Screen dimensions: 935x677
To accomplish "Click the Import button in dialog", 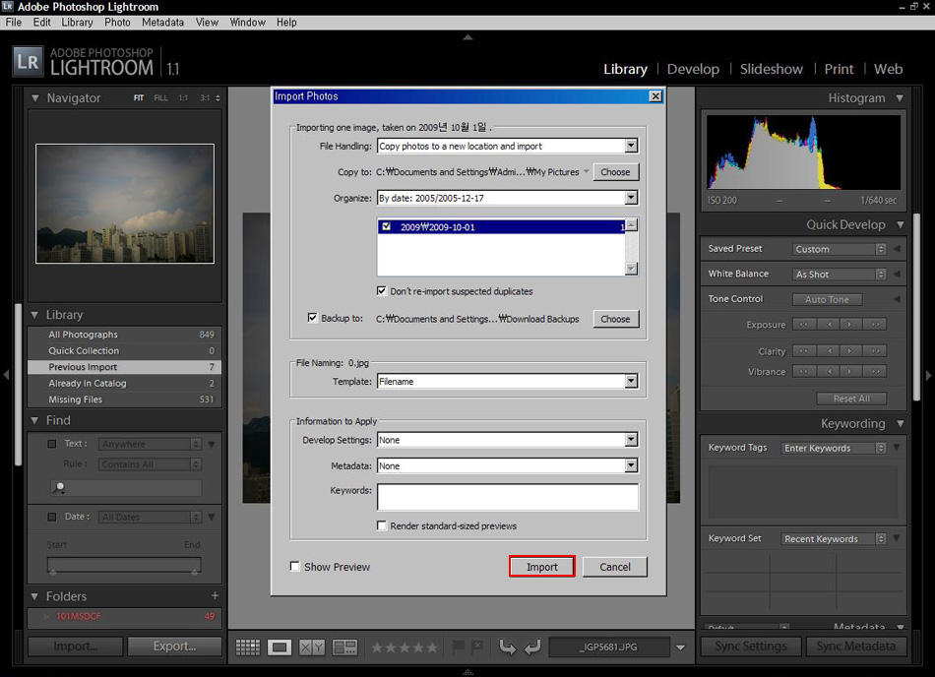I will [x=541, y=567].
